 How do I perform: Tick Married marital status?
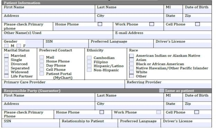pyautogui.click(x=6, y=56)
